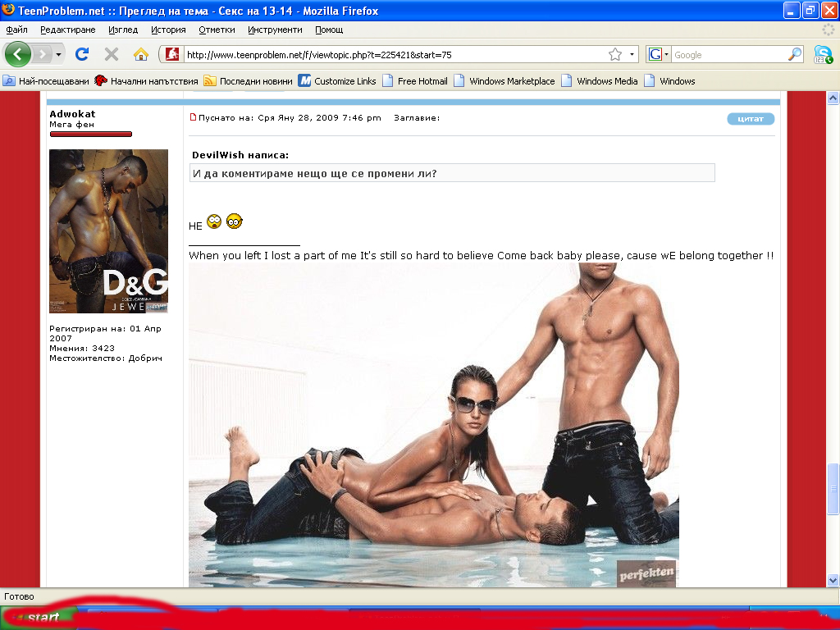Open the Редактиране menu
This screenshot has height=630, width=840.
pos(67,30)
